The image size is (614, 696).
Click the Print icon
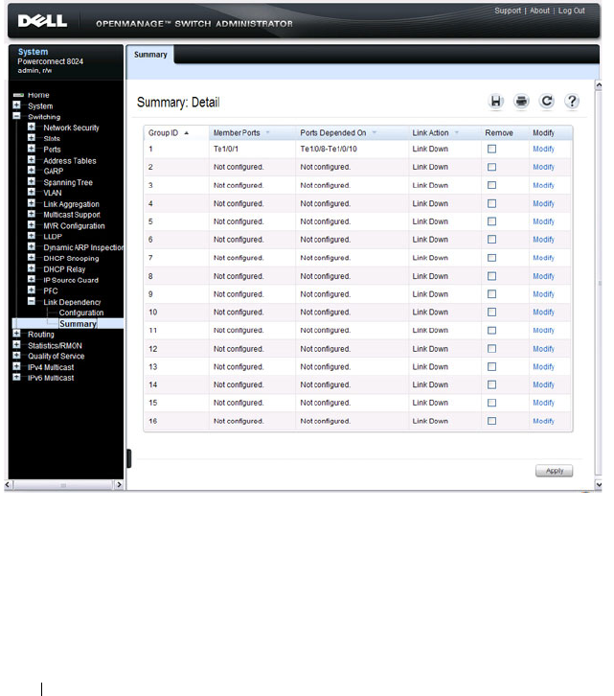tap(521, 102)
